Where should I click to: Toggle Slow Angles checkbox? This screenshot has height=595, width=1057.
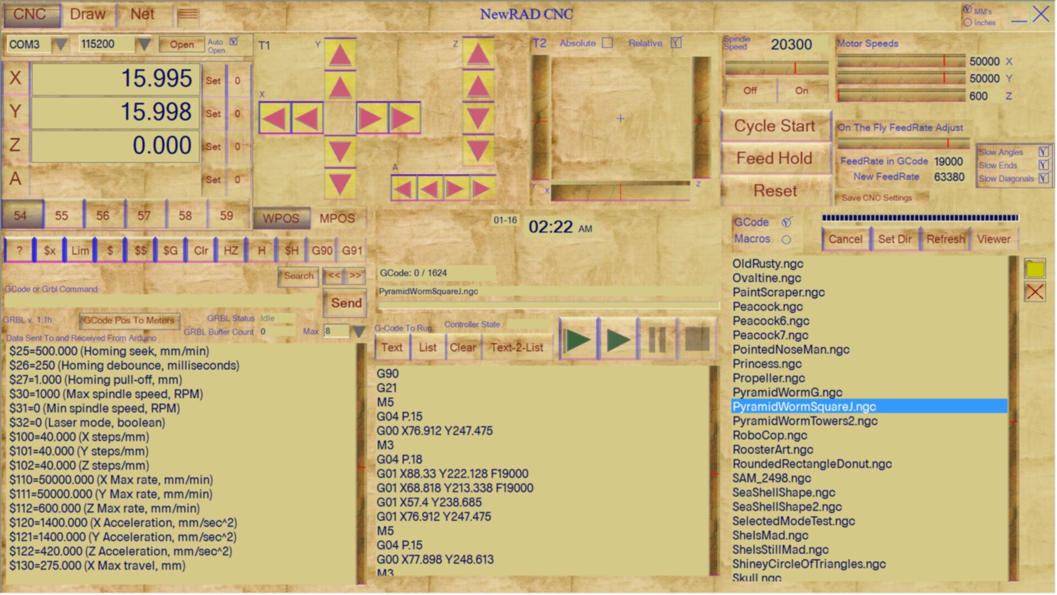1043,152
